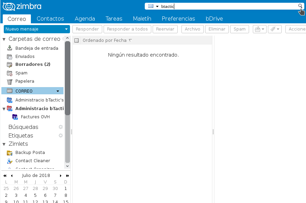Go to previous year in mini calendar

point(5,176)
